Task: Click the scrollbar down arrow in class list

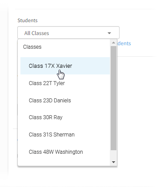Action: coord(114,162)
